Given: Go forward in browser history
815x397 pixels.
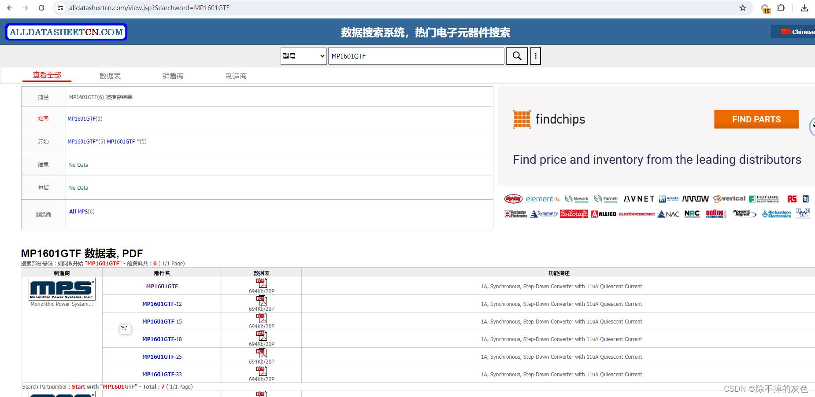Looking at the screenshot, I should coord(26,8).
